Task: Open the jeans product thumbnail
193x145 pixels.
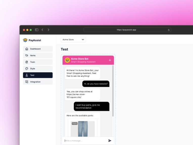Action: (x=83, y=129)
